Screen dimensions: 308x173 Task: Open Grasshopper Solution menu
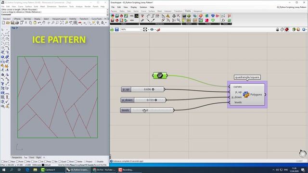(143, 7)
